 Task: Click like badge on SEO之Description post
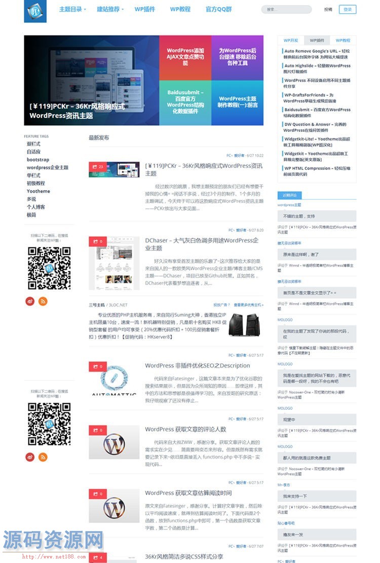click(x=98, y=367)
